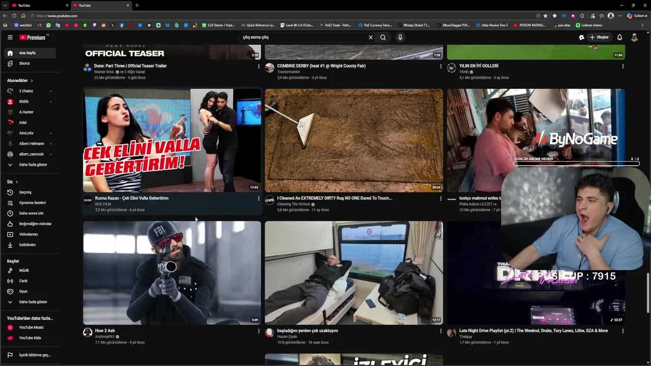Image resolution: width=651 pixels, height=366 pixels.
Task: Open the A.Hunter subscription channel
Action: (x=30, y=112)
